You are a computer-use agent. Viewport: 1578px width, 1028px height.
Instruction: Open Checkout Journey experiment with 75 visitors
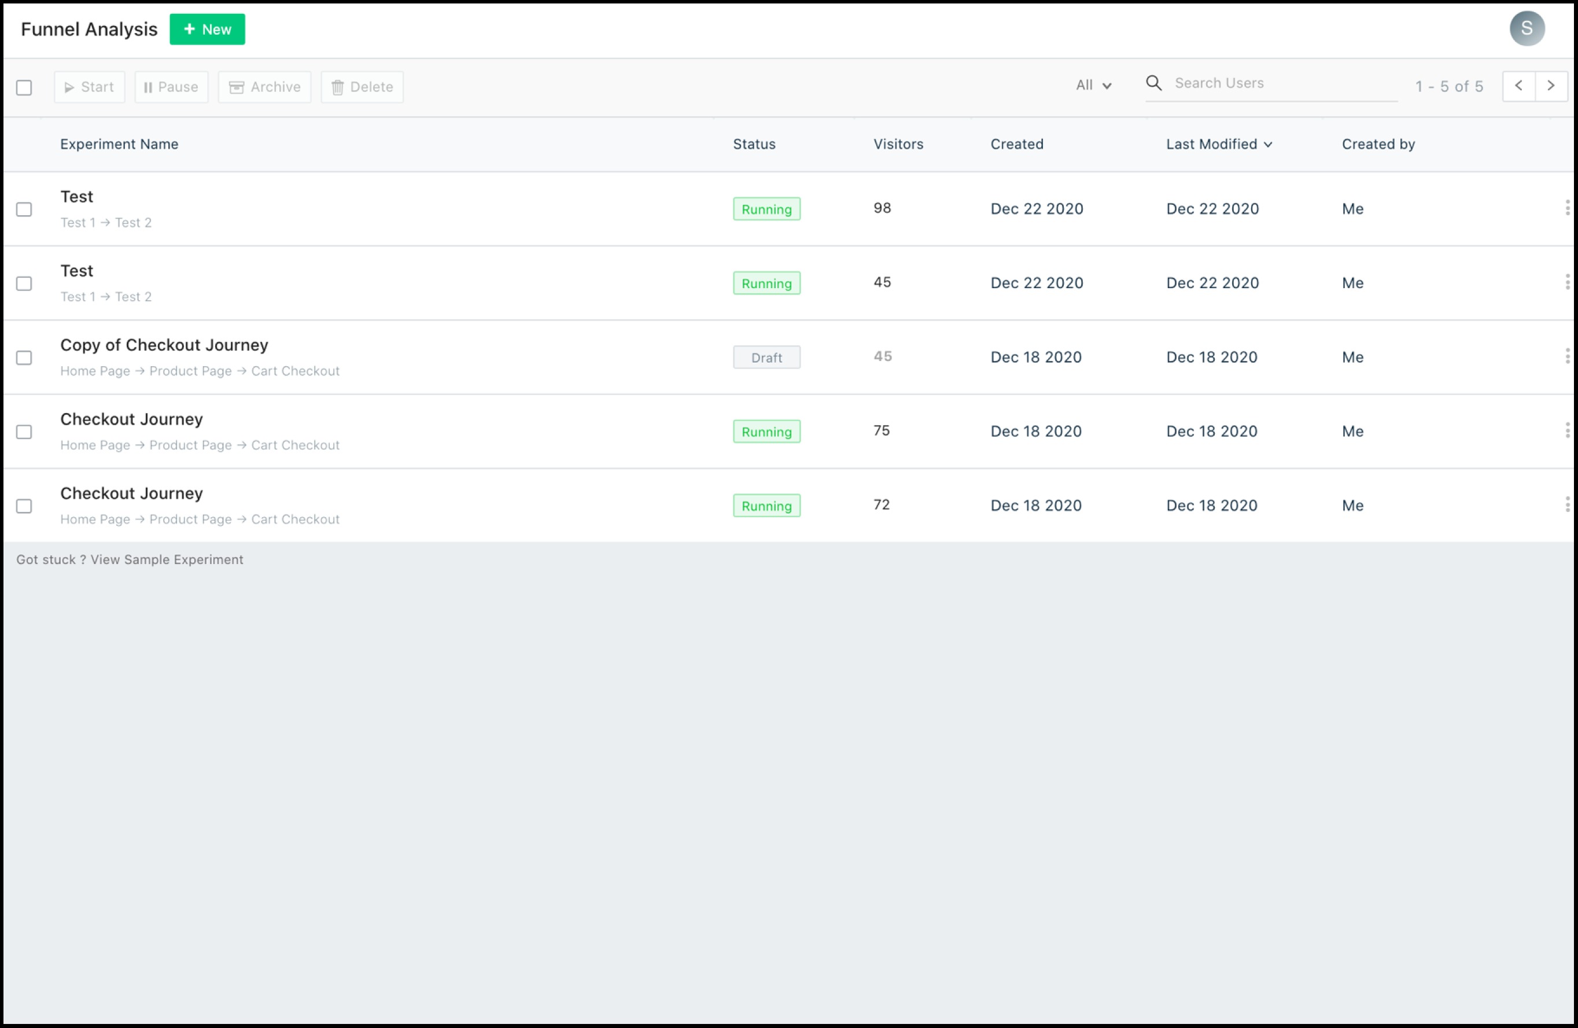pos(132,420)
